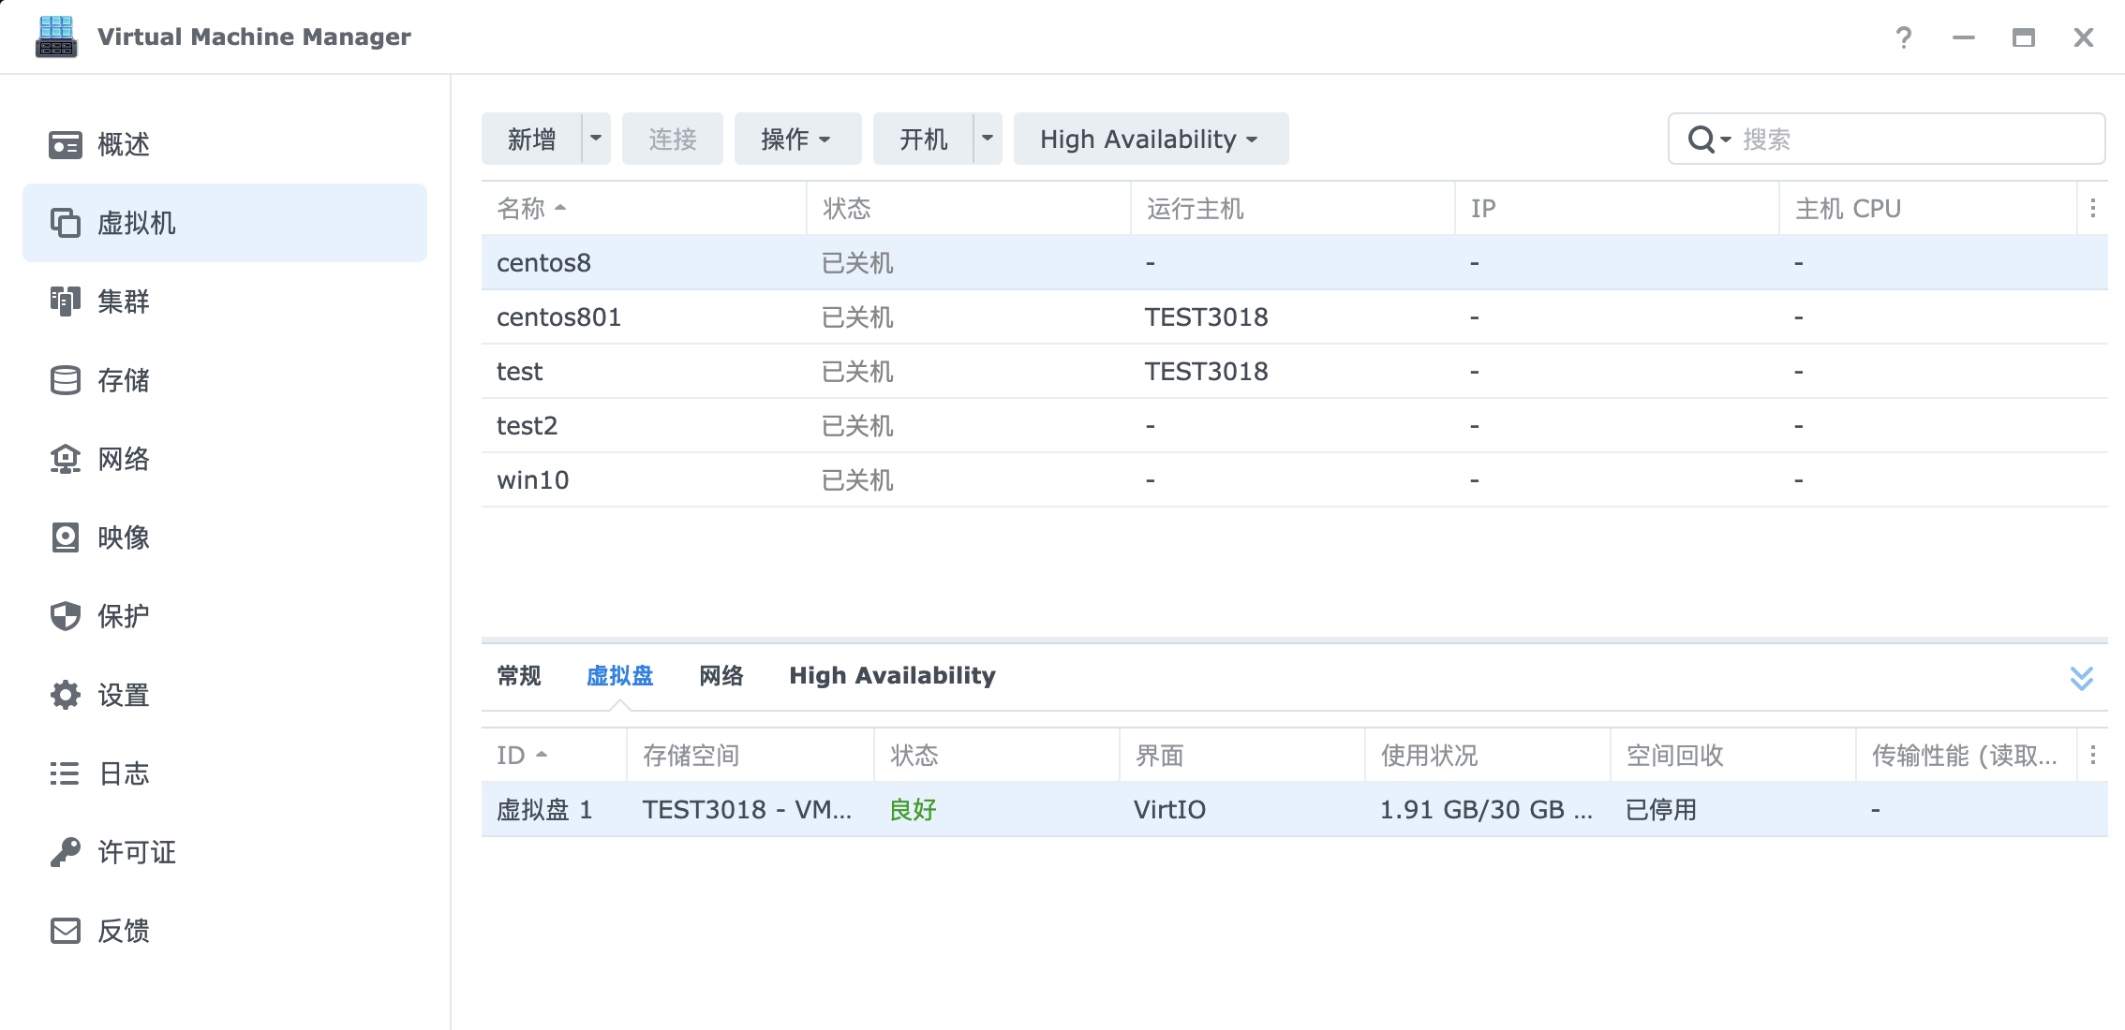Open the 映像 image icon
The image size is (2125, 1030).
pyautogui.click(x=66, y=537)
